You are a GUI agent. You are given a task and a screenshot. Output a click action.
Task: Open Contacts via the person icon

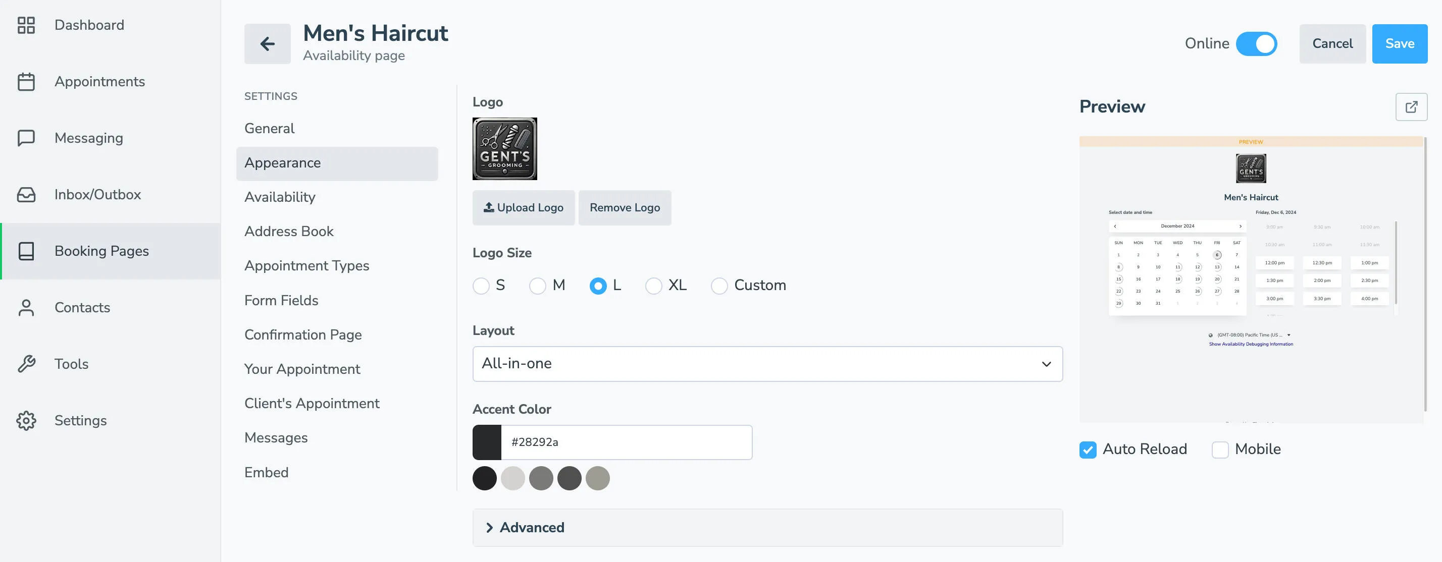pos(26,308)
